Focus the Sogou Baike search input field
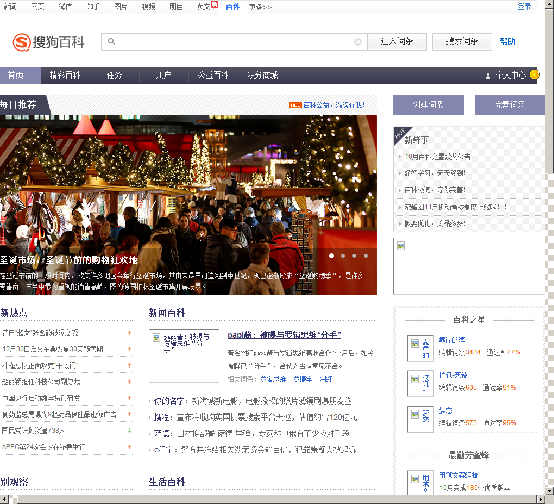 234,42
